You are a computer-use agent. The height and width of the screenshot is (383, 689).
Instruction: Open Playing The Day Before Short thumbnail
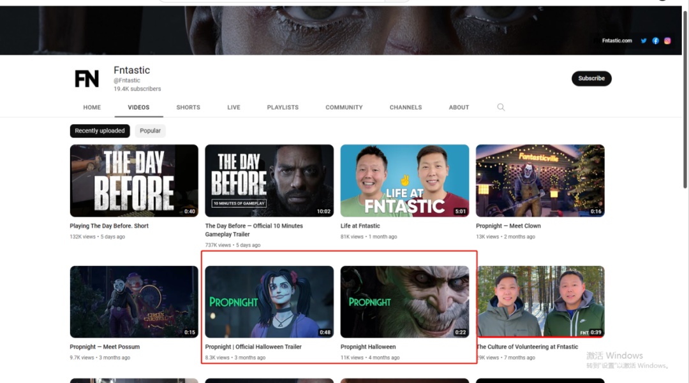pos(134,181)
